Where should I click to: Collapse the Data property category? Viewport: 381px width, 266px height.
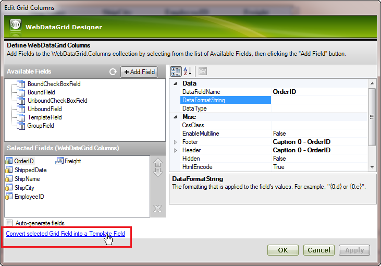click(175, 83)
